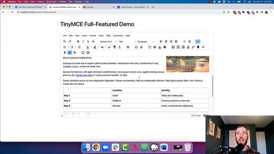The width and height of the screenshot is (274, 154).
Task: Click the paint roller format painter icon
Action: pos(114,47)
